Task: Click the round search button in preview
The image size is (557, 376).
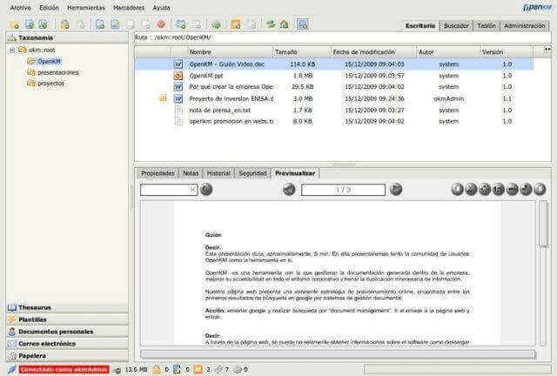Action: (206, 190)
